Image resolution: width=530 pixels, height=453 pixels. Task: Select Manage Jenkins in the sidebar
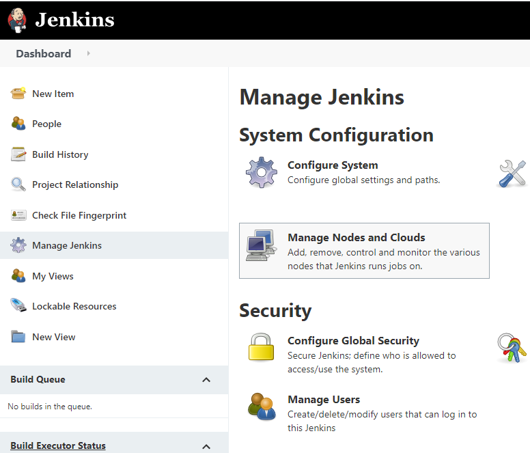pos(67,245)
